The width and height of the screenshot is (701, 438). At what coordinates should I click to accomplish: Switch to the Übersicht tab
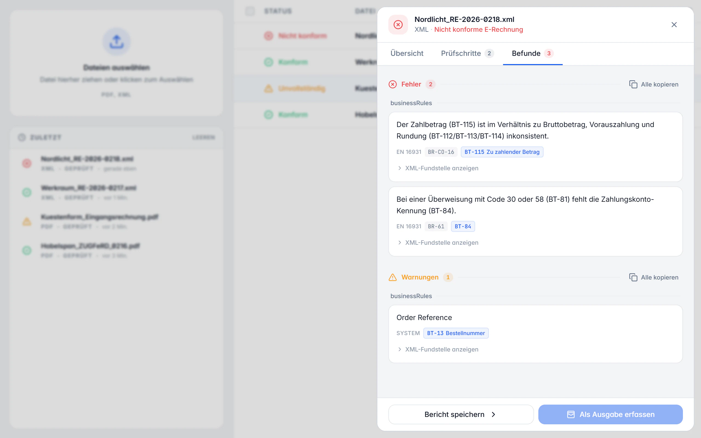(x=407, y=53)
